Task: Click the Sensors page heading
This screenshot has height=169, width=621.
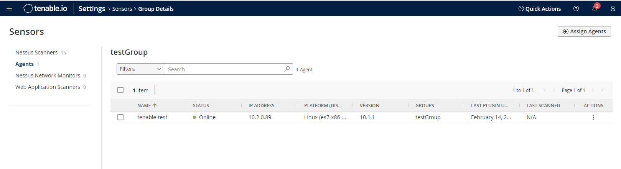Action: 26,31
